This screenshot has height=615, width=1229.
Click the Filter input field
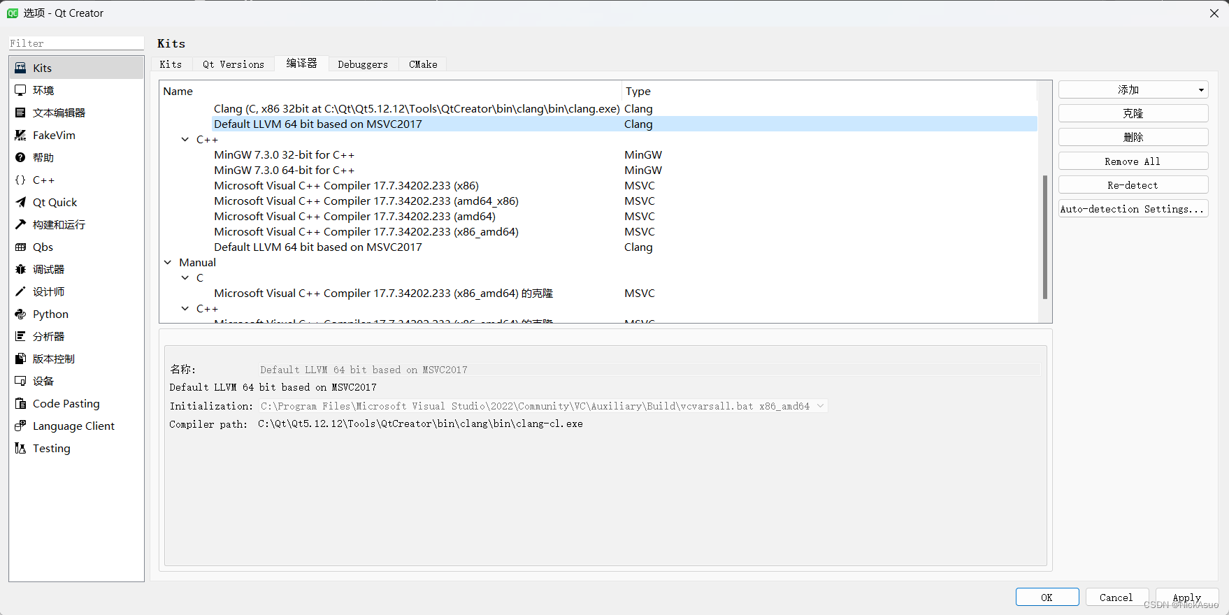click(x=76, y=43)
